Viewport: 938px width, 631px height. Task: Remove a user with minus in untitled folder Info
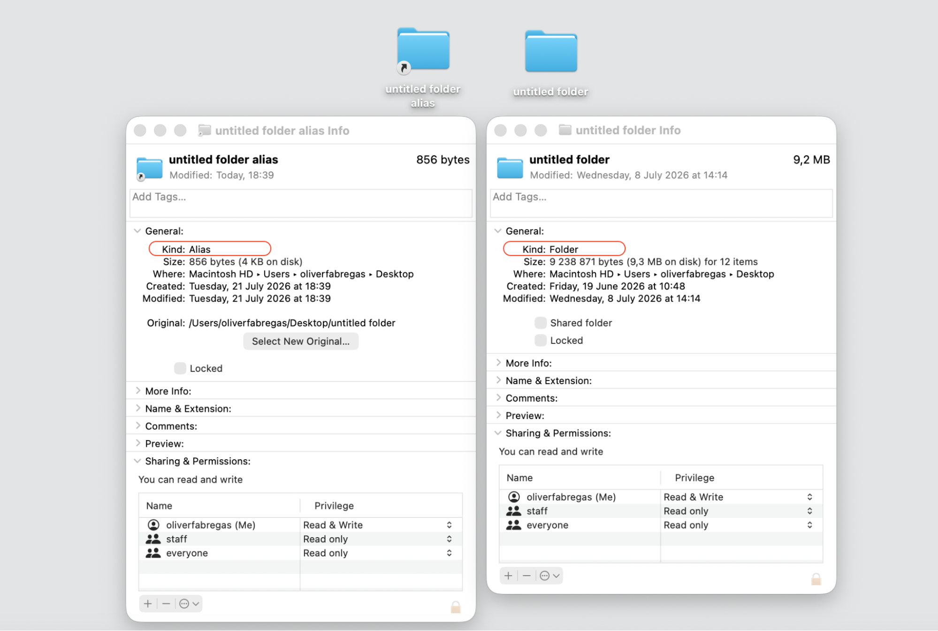pos(526,576)
